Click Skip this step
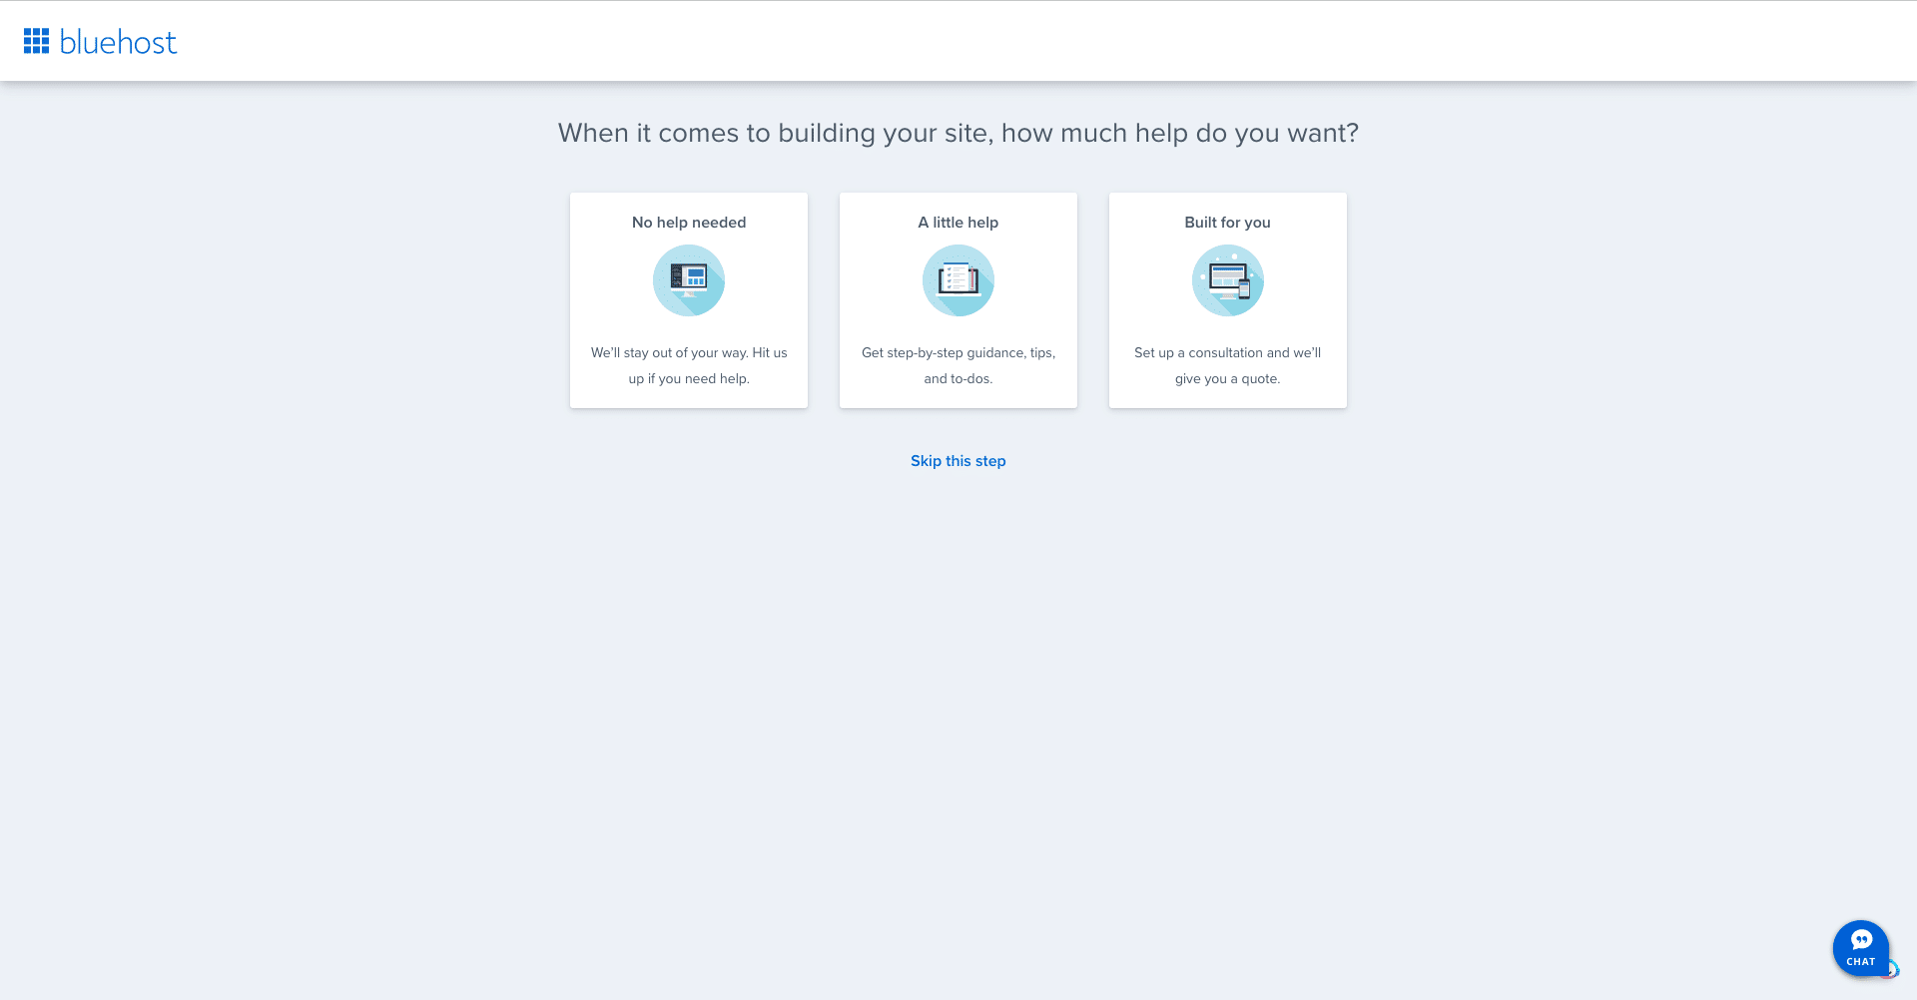Image resolution: width=1917 pixels, height=1000 pixels. pos(958,460)
